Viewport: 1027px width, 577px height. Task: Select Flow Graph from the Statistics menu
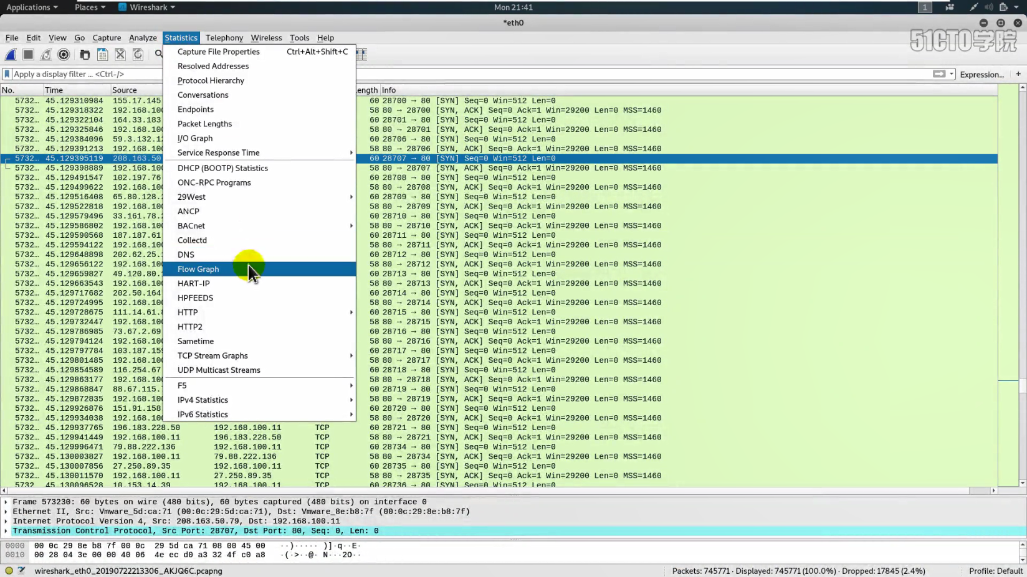(x=198, y=269)
